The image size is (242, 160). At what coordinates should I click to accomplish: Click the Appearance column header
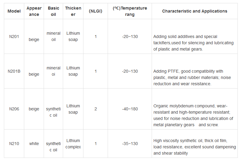coord(34,11)
